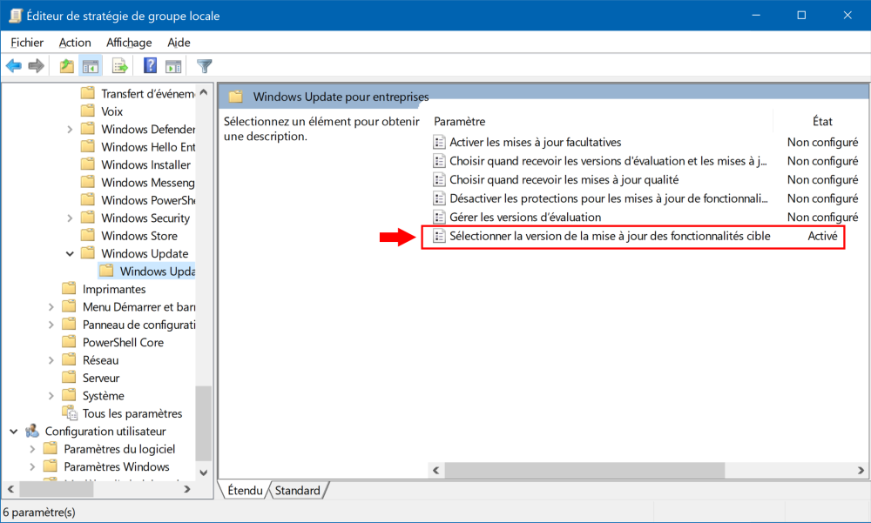Select the highlighted Windows Update subfolder item
The image size is (871, 523).
point(147,271)
